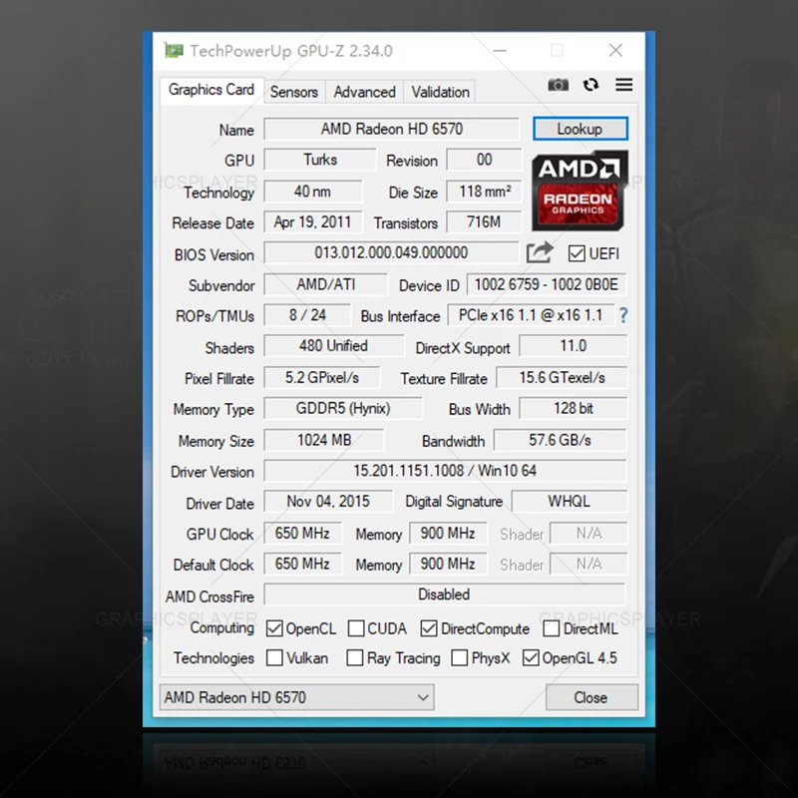Click the Shaders field 480 Unified
The height and width of the screenshot is (798, 798).
(334, 346)
